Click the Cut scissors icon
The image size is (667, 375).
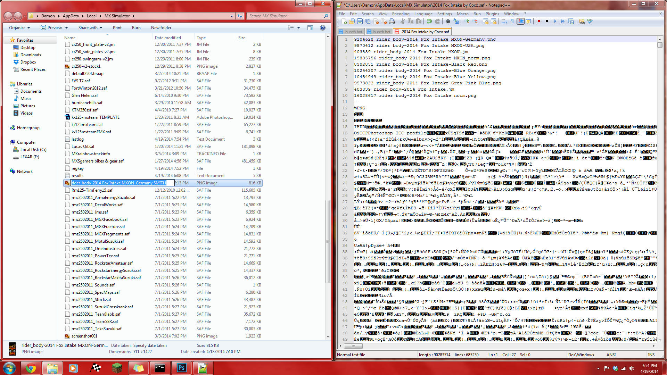[402, 21]
